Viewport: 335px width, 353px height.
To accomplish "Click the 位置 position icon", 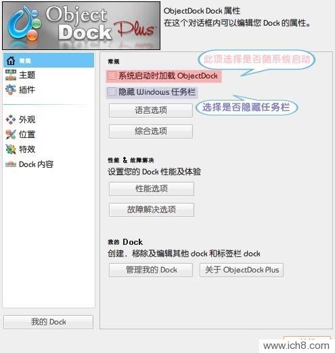I will click(11, 135).
